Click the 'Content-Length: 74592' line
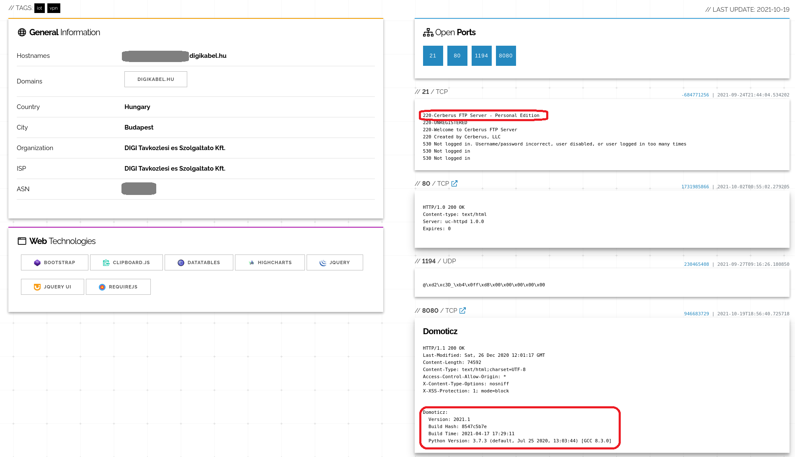Viewport: 795px width, 457px height. click(x=452, y=362)
